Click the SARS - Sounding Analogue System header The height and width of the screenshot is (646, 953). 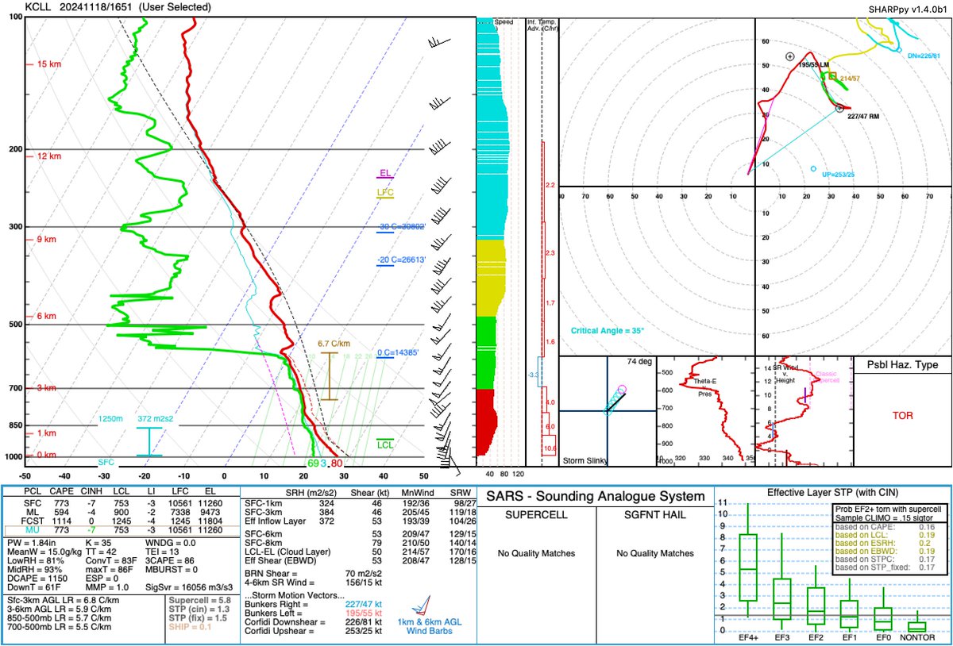tap(594, 497)
